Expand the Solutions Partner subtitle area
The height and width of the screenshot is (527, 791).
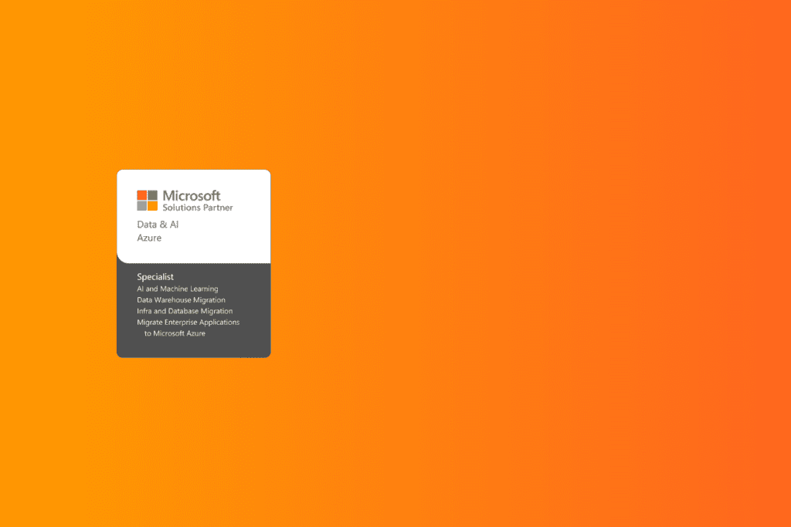[198, 207]
